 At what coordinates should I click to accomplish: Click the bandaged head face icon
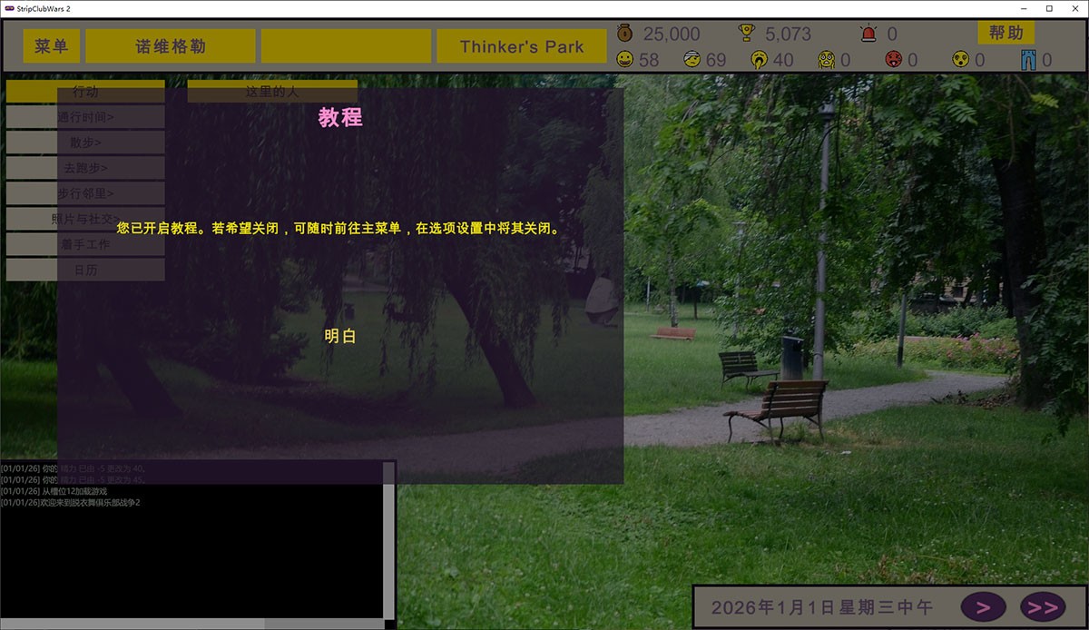pos(692,60)
